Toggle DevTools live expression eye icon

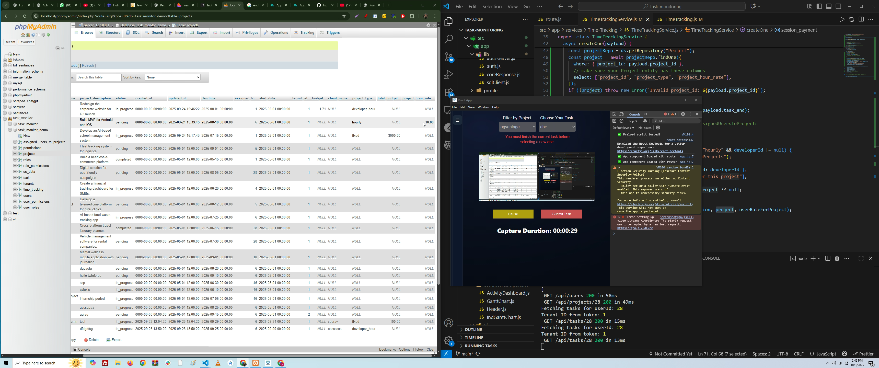click(645, 121)
